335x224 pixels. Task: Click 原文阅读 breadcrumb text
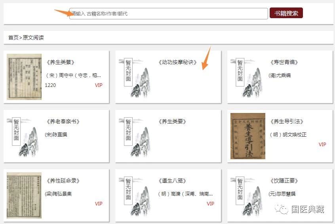[x=33, y=38]
